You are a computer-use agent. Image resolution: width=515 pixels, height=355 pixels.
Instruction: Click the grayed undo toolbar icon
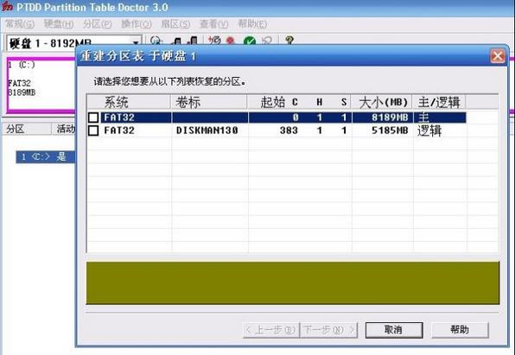click(267, 41)
